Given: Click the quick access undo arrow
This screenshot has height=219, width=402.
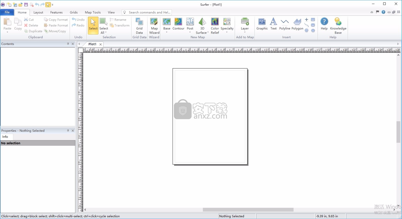Looking at the screenshot, I should point(37,5).
